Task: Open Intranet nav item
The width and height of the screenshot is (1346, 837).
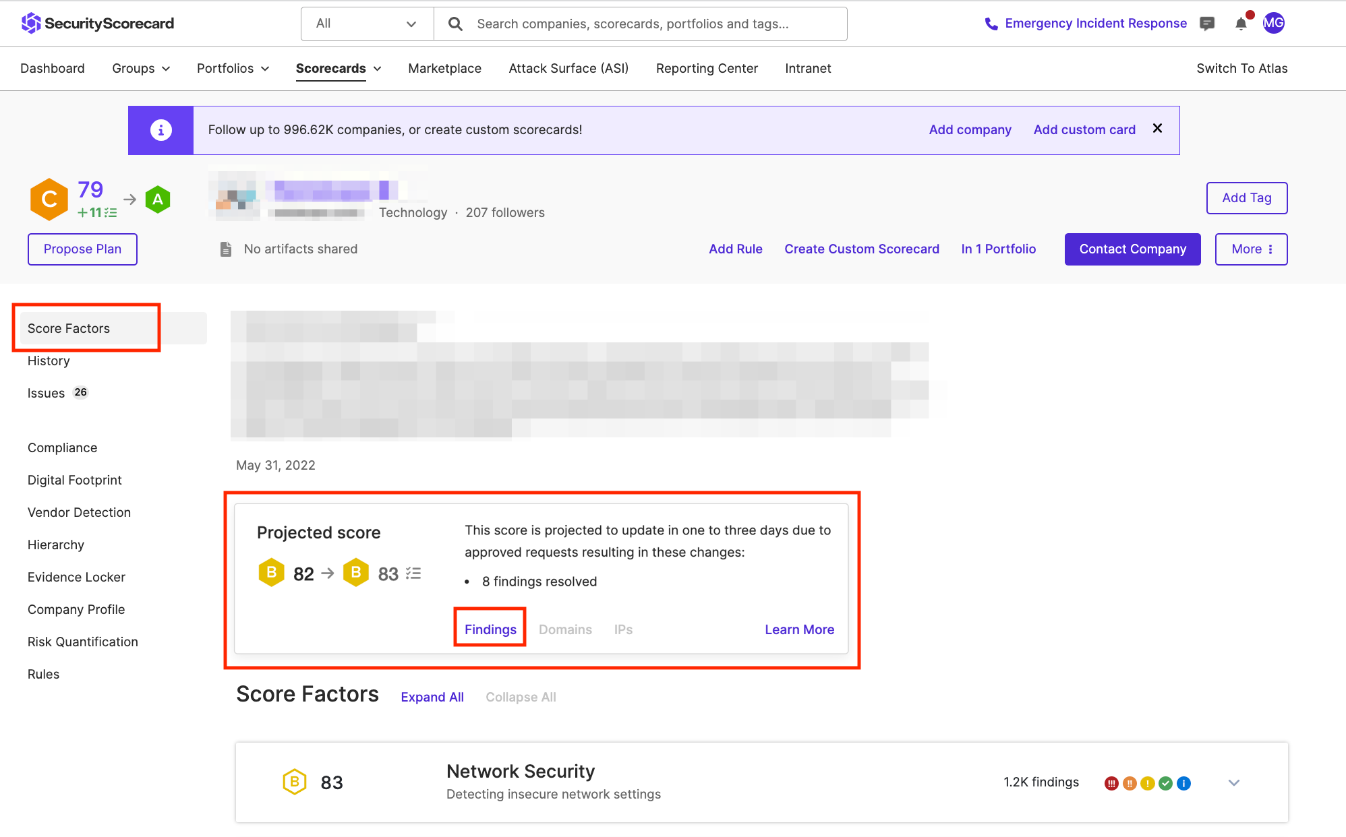Action: pyautogui.click(x=808, y=69)
